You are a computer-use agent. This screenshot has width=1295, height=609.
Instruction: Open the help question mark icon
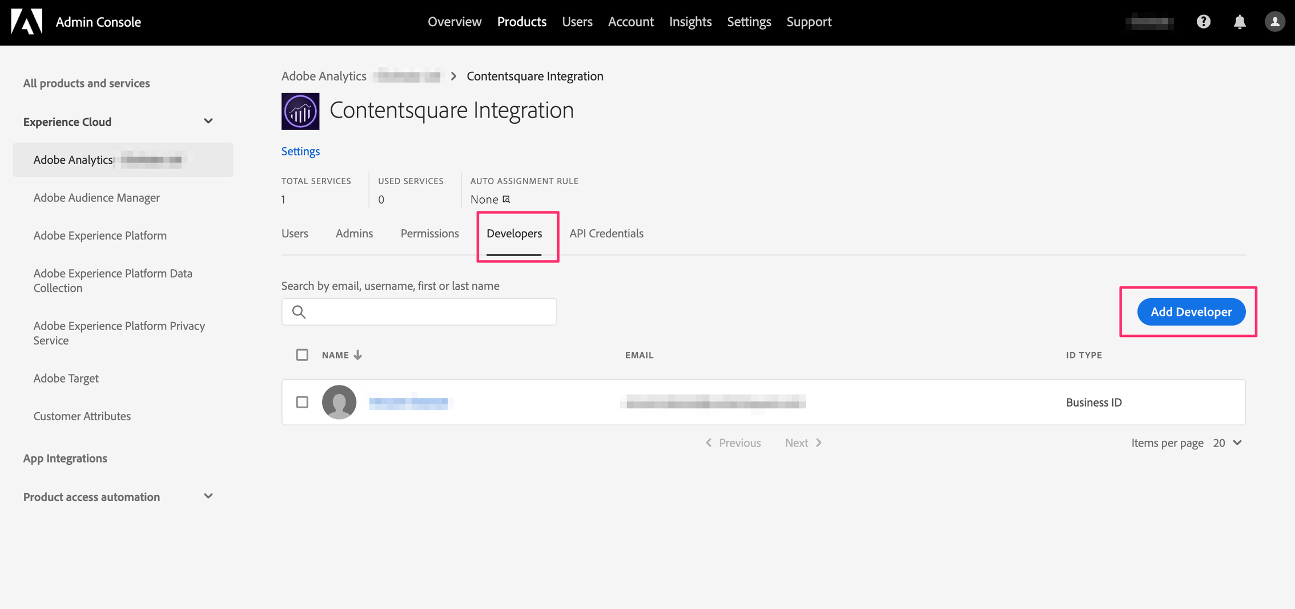click(1204, 22)
